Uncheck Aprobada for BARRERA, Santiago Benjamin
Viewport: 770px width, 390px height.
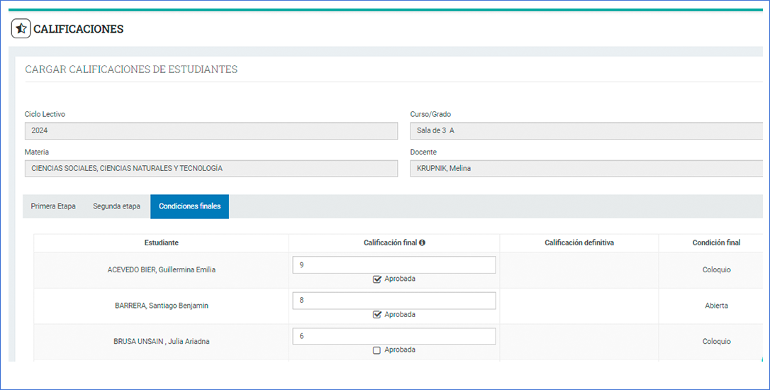(377, 314)
